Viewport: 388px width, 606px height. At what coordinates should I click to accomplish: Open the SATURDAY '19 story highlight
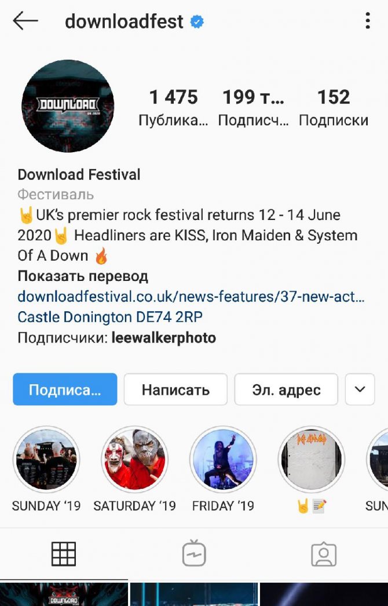[134, 460]
